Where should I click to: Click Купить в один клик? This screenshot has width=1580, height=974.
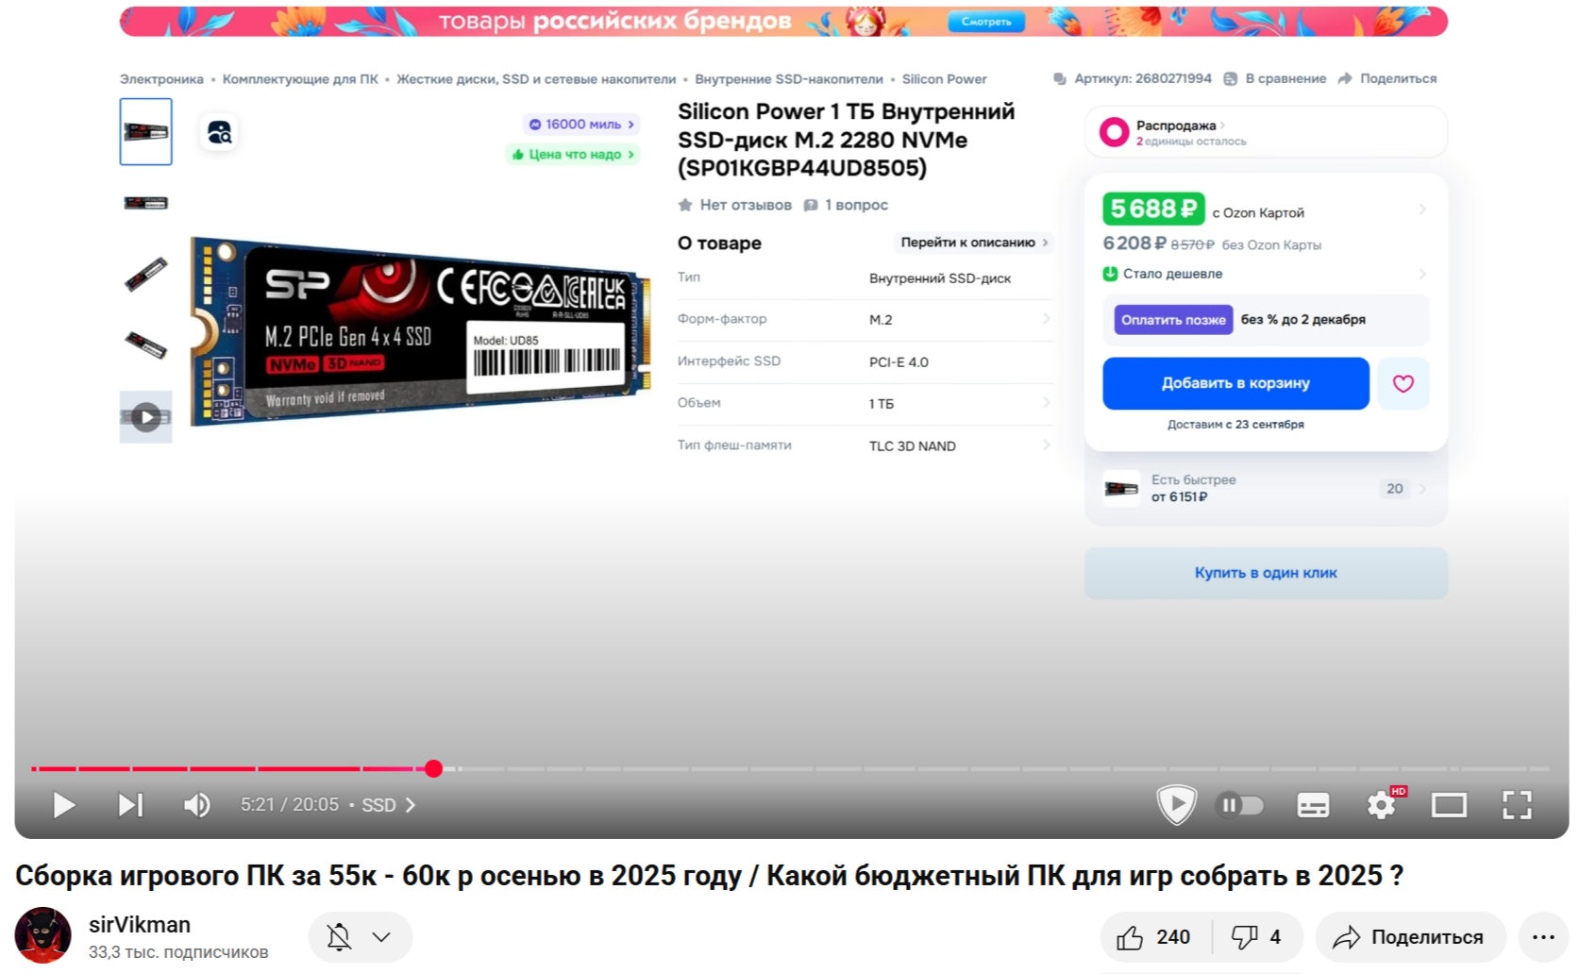tap(1266, 573)
